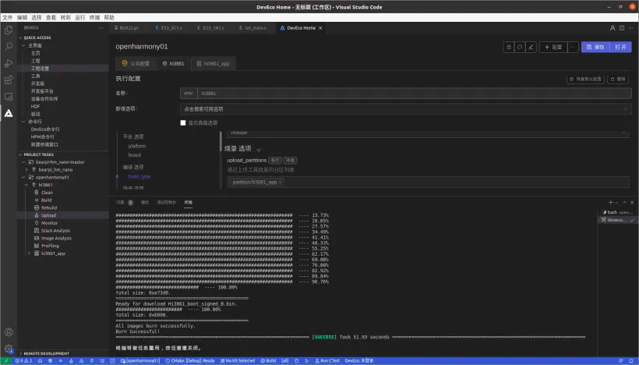This screenshot has height=365, width=639.
Task: Open the terminal launch profile dropdown arrow
Action: (616, 203)
